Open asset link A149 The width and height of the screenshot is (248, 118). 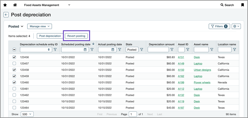(x=181, y=64)
